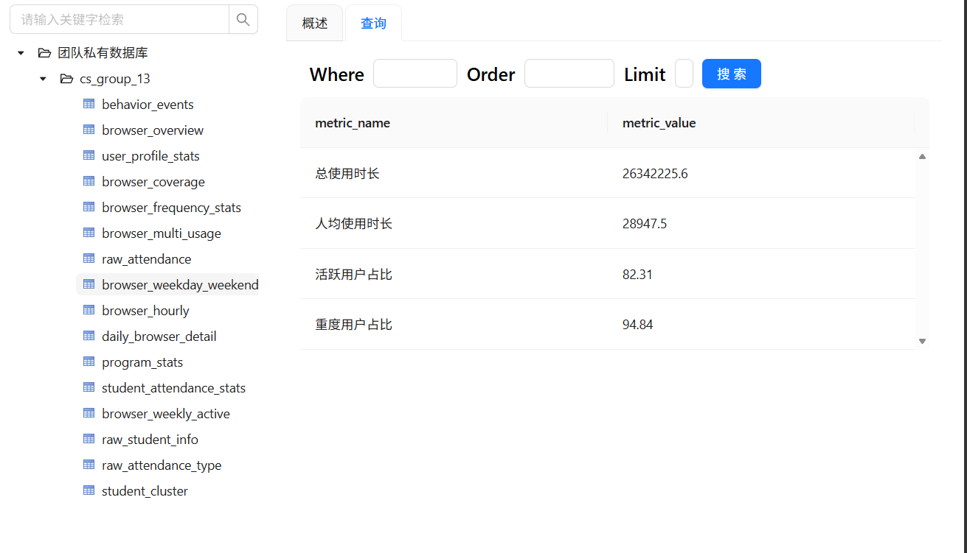Image resolution: width=967 pixels, height=553 pixels.
Task: Open daily_browser_detail table
Action: click(x=159, y=337)
